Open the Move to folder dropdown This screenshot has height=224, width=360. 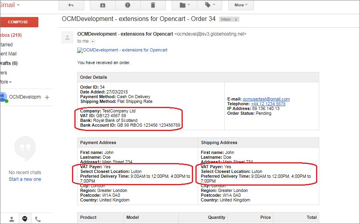tap(185, 5)
